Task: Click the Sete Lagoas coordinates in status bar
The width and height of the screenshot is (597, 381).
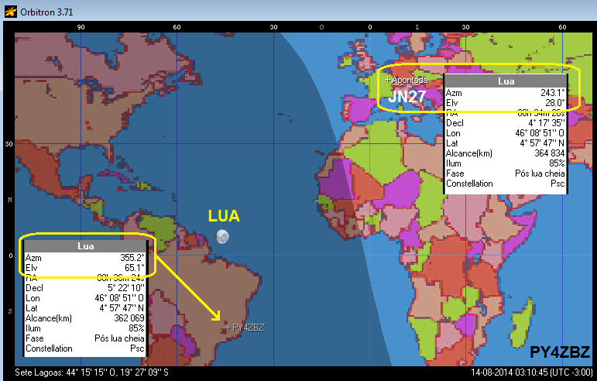Action: (91, 372)
